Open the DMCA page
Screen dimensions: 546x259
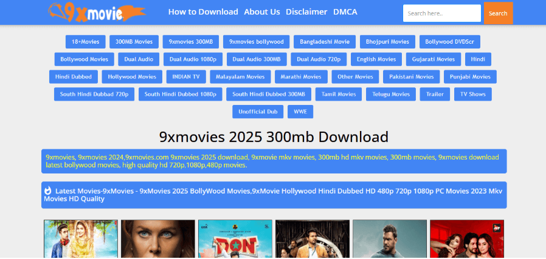click(x=345, y=12)
